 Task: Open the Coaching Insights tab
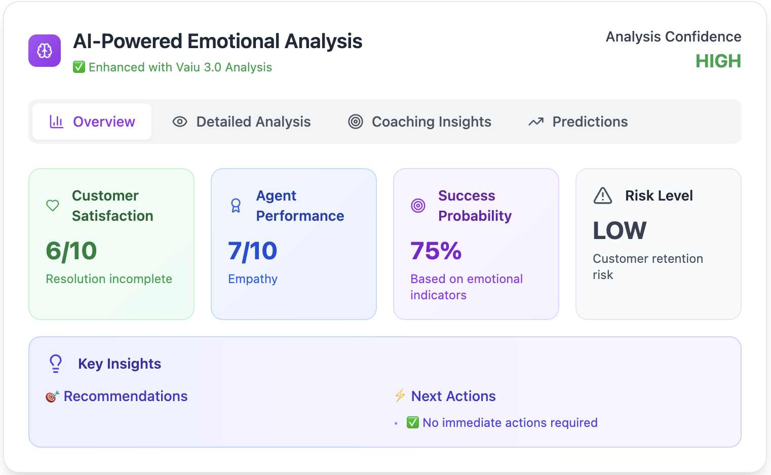pos(419,122)
